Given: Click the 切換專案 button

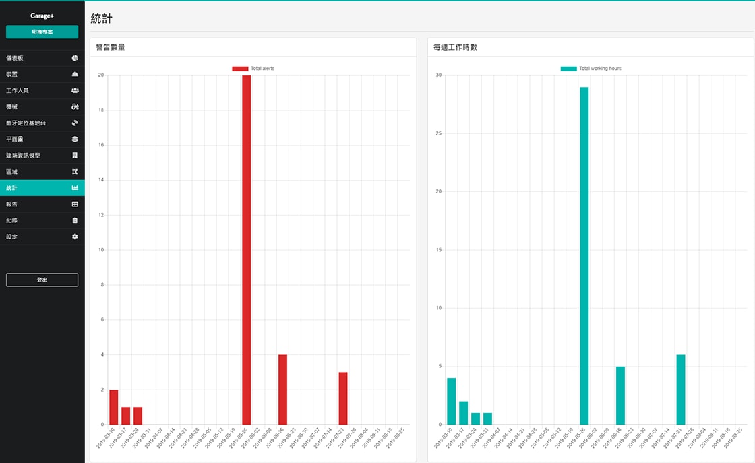Looking at the screenshot, I should [x=42, y=32].
